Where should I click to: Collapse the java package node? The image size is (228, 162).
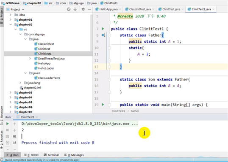pos(25,39)
